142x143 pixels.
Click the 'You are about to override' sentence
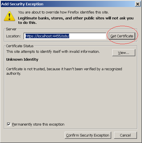click(63, 12)
